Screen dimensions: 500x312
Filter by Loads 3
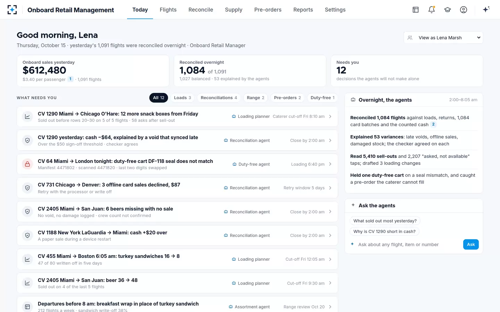183,98
